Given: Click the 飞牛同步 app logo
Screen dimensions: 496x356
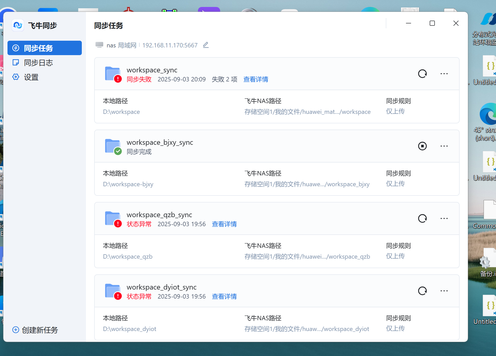Looking at the screenshot, I should click(18, 25).
